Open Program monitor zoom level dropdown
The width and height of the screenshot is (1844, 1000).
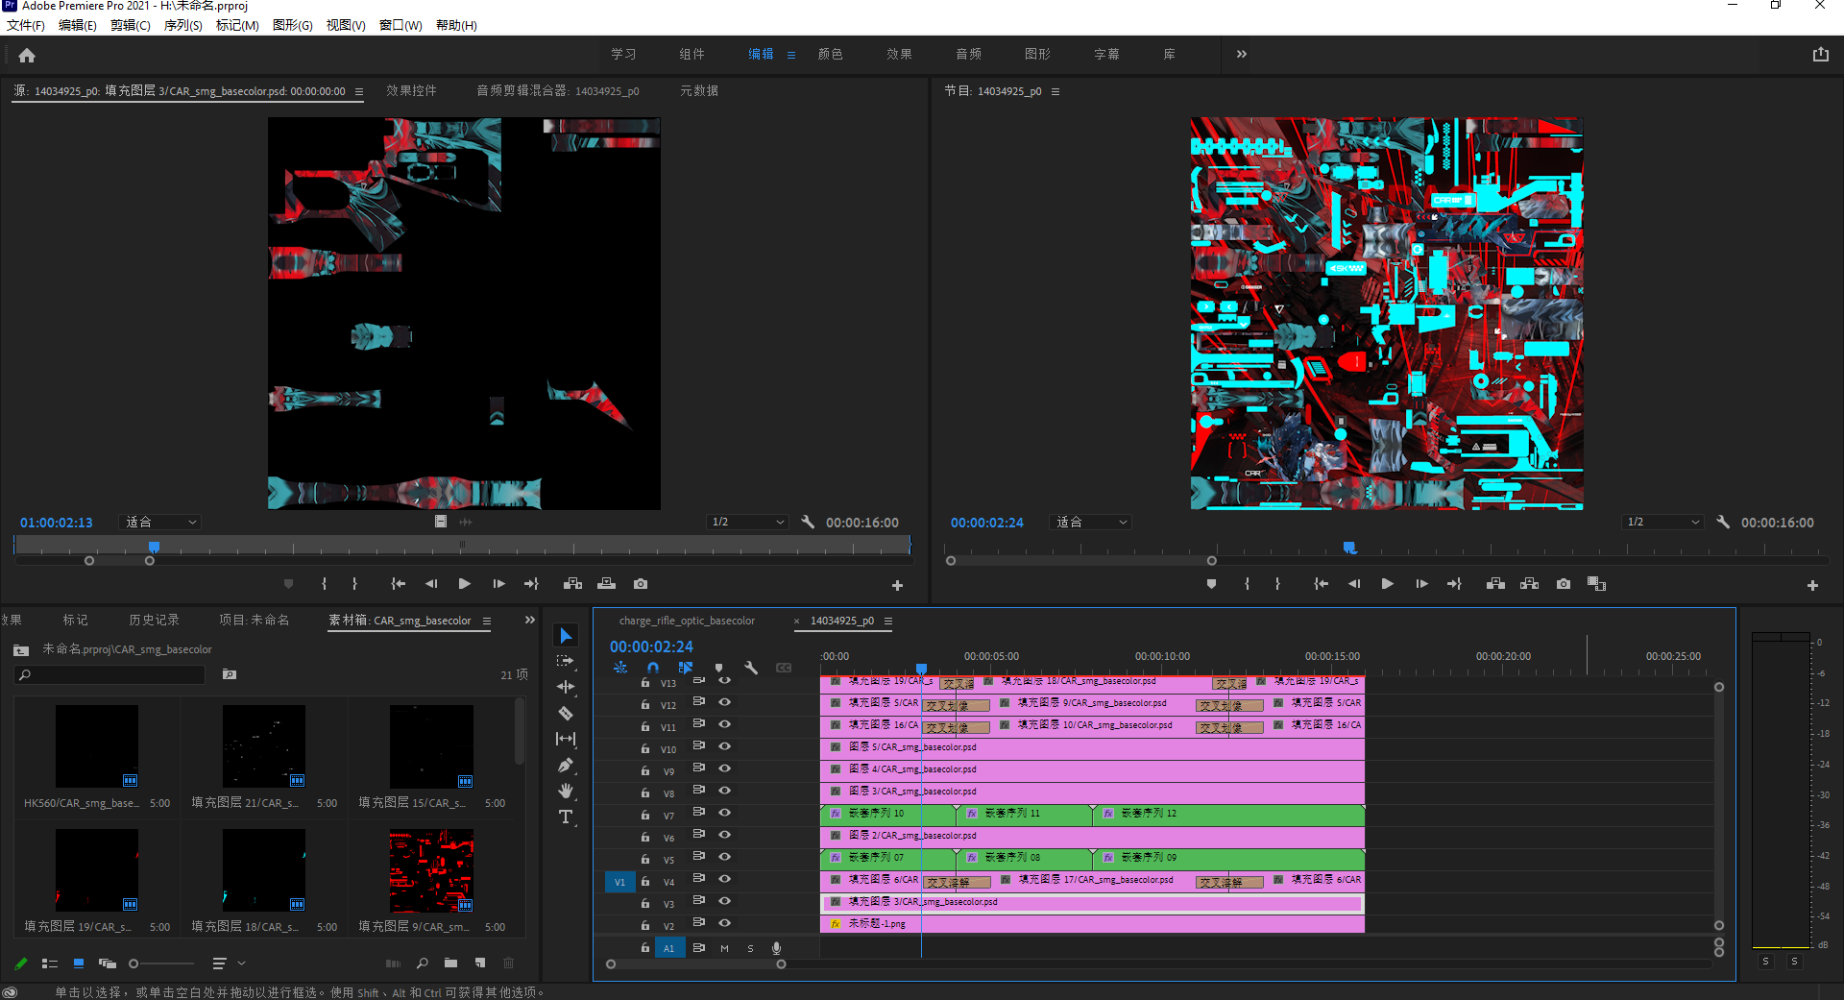1091,523
